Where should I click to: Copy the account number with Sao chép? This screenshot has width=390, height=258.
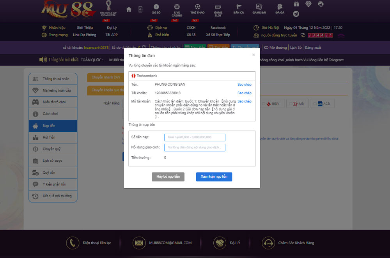click(x=244, y=93)
